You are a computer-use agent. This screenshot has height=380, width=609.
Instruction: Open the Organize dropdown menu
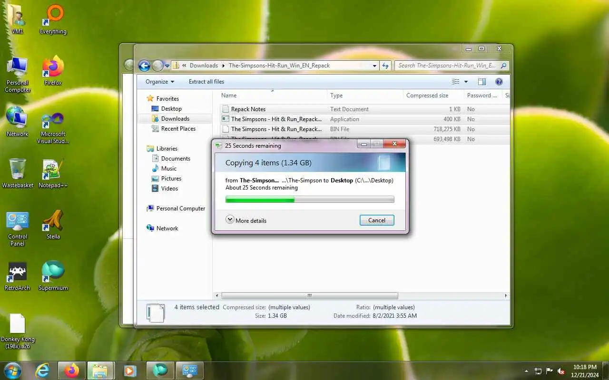point(160,82)
